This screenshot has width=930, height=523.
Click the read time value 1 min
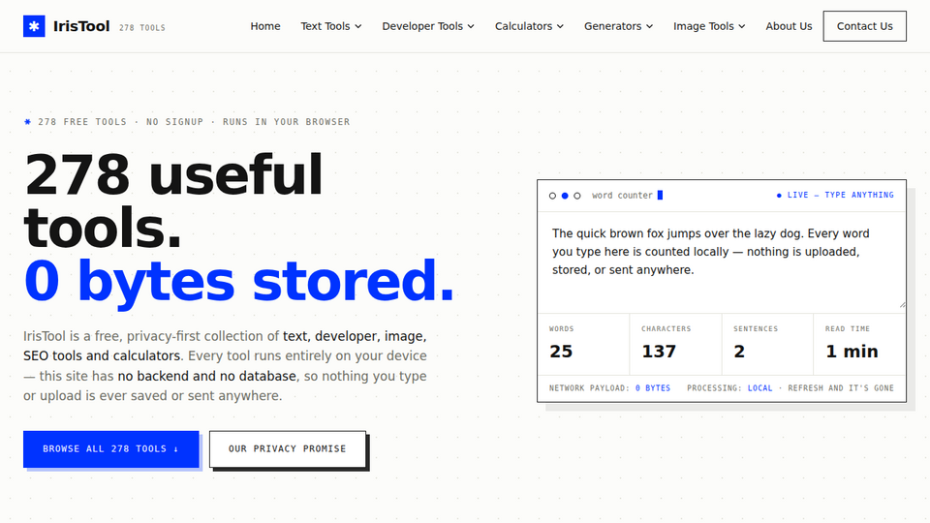[x=852, y=351]
